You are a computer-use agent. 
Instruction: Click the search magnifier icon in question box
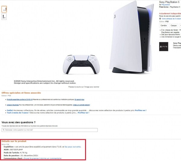pos(3,130)
